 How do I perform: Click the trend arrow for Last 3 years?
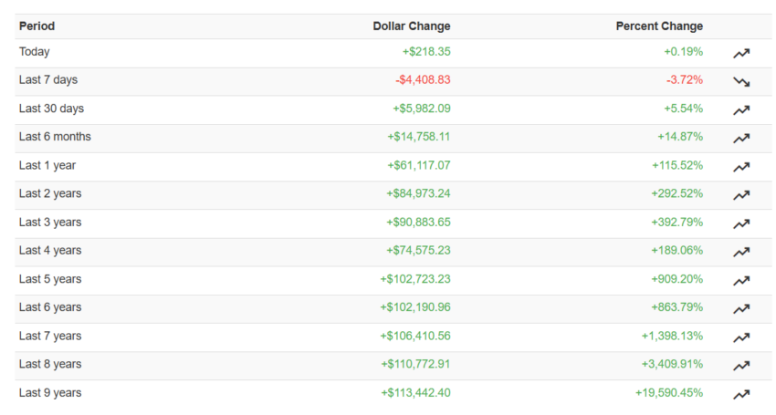741,223
